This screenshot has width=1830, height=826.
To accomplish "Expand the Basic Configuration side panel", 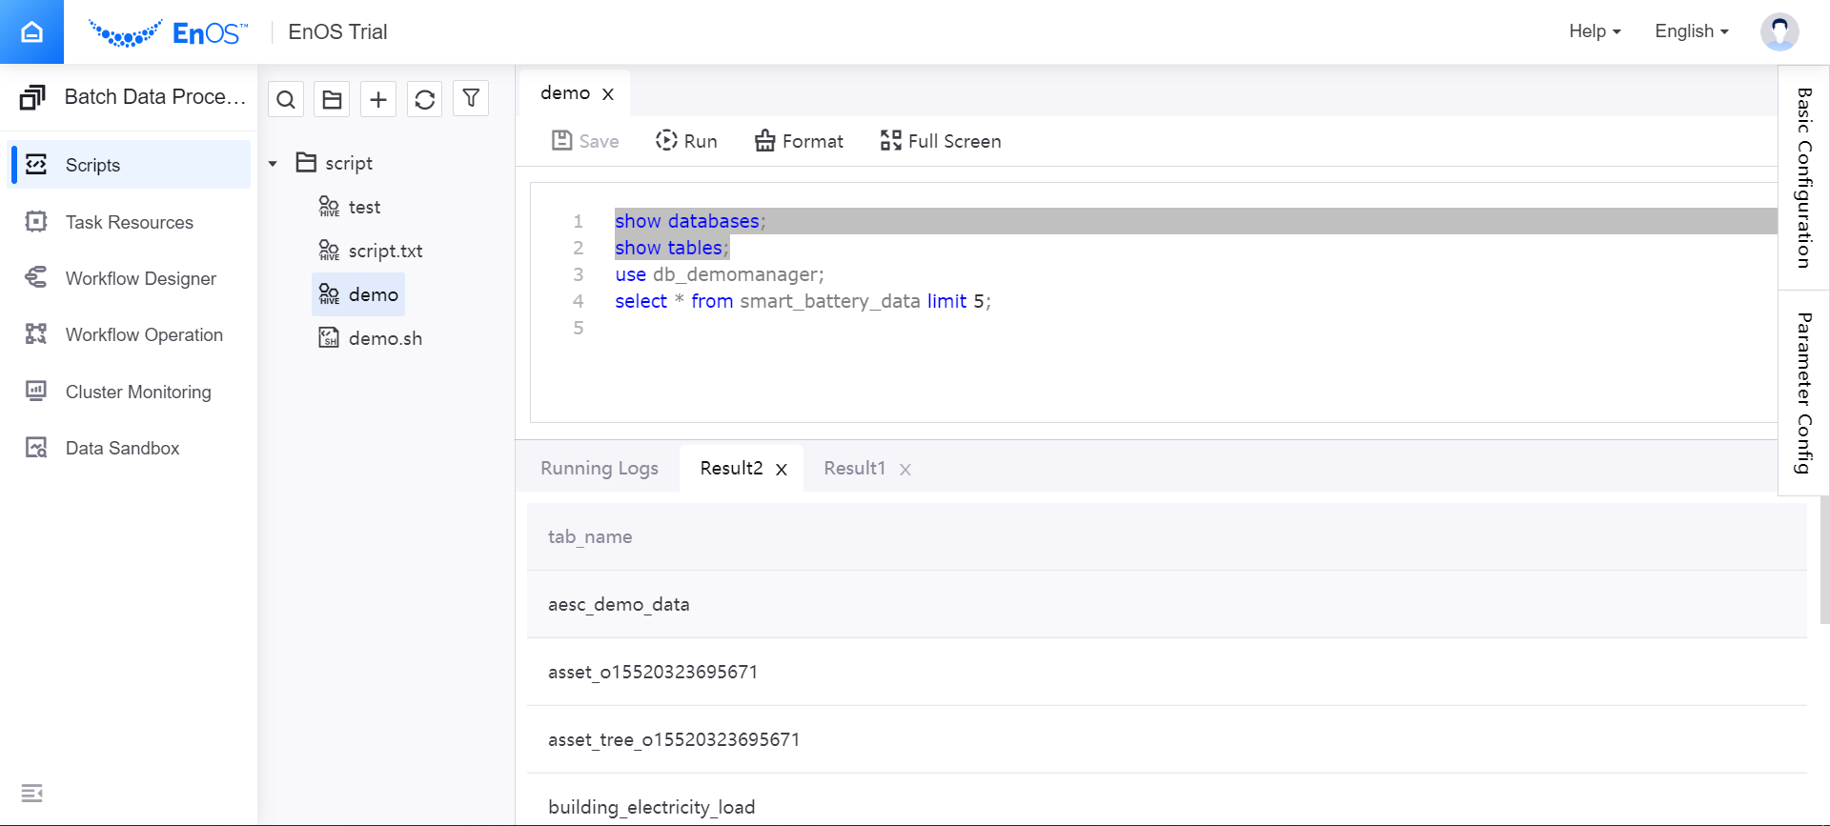I will click(1803, 178).
